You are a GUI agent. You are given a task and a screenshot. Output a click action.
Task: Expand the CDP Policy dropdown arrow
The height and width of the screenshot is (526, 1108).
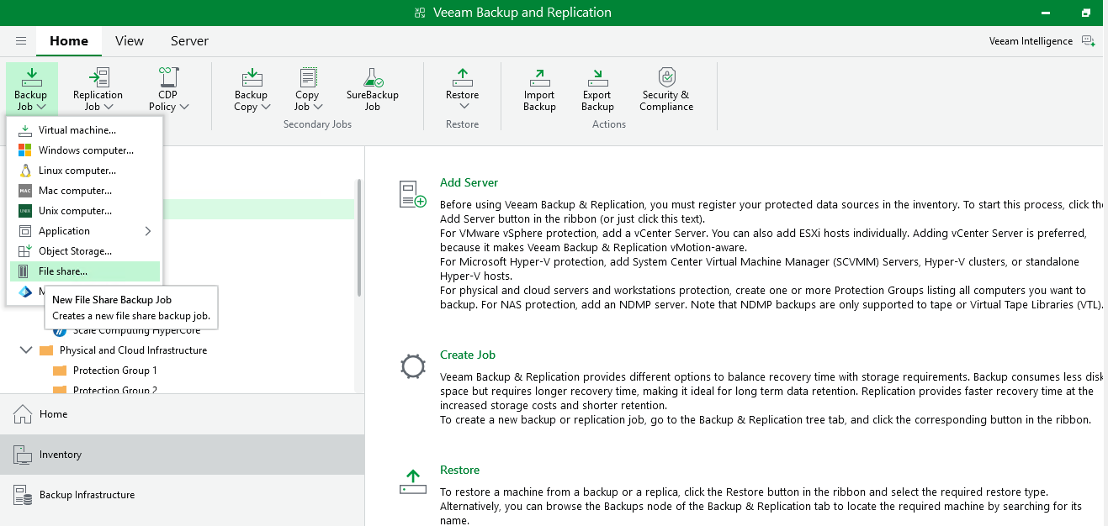tap(183, 107)
